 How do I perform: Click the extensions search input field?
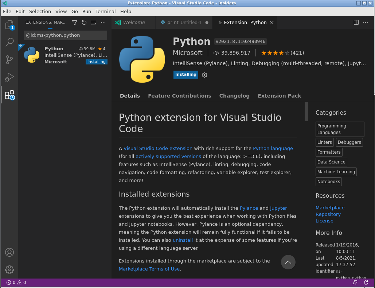(66, 35)
